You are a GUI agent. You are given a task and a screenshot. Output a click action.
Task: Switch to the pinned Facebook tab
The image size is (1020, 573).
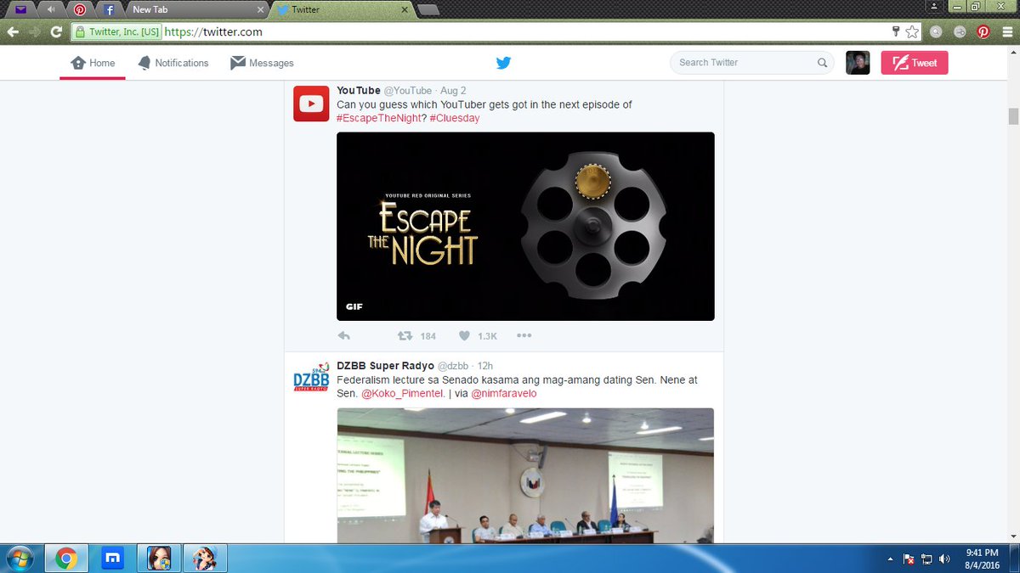[109, 9]
